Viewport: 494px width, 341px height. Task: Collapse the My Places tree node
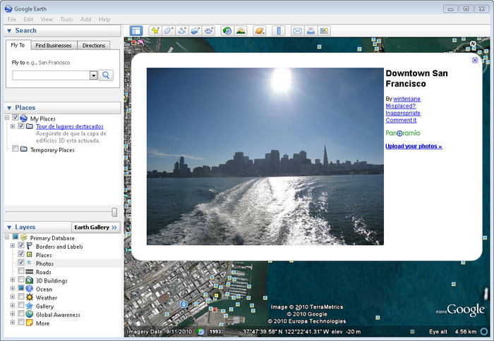(7, 118)
